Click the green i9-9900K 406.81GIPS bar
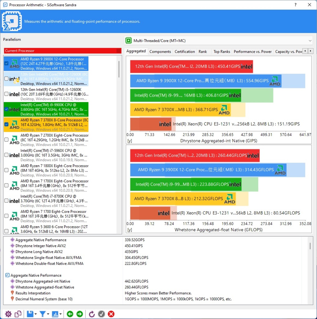Image resolution: width=317 pixels, height=319 pixels. point(186,95)
